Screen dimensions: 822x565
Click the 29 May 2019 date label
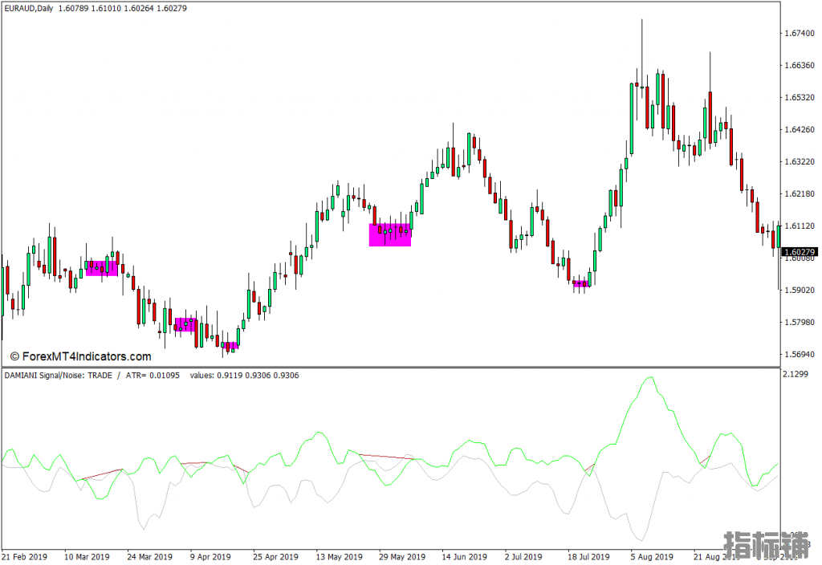click(402, 557)
